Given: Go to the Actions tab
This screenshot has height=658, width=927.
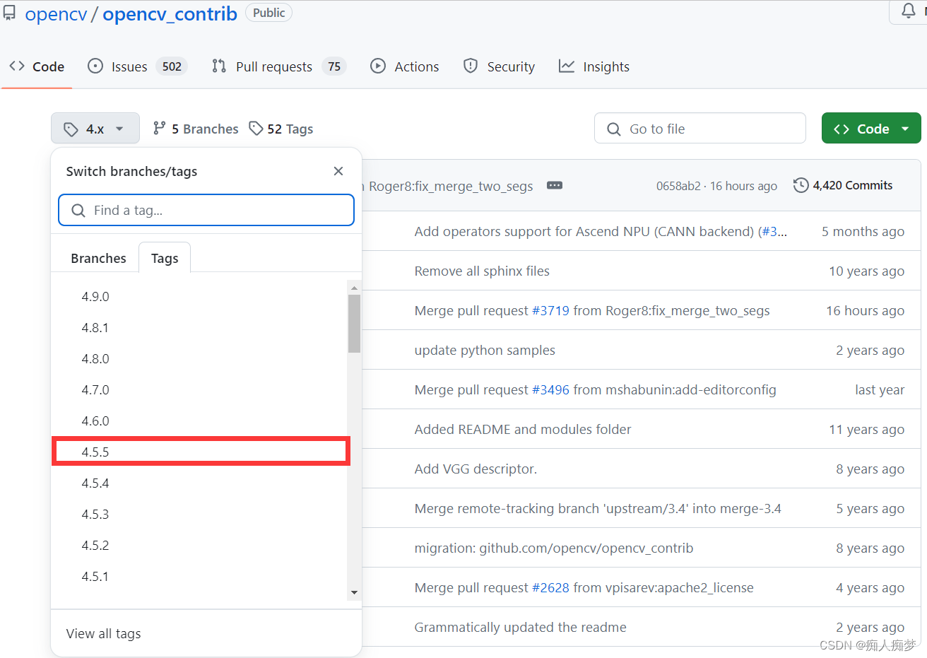Looking at the screenshot, I should click(404, 66).
